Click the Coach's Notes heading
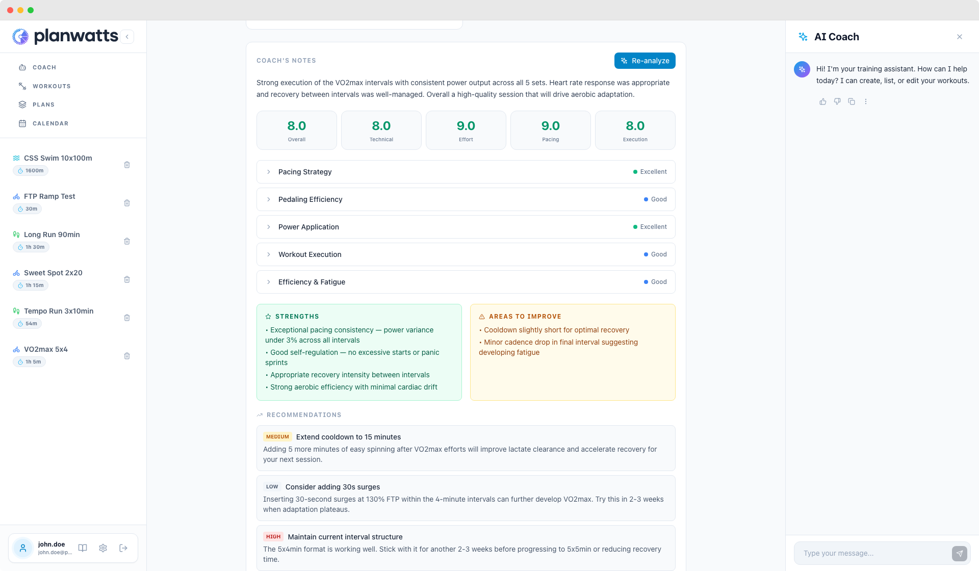 [x=287, y=61]
